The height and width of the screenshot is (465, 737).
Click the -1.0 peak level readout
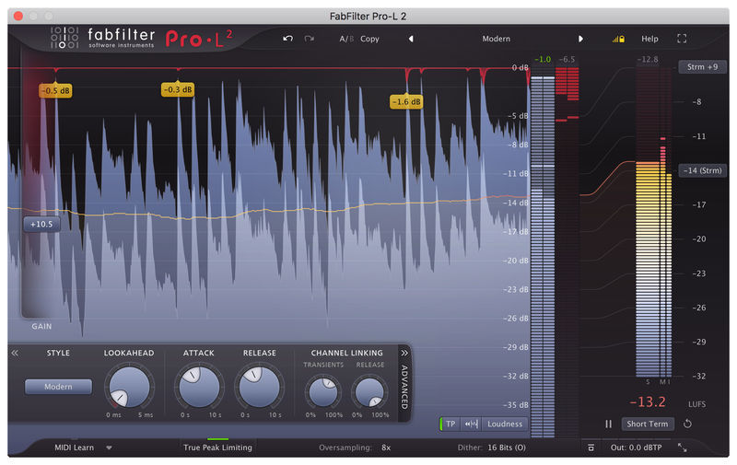click(x=543, y=59)
